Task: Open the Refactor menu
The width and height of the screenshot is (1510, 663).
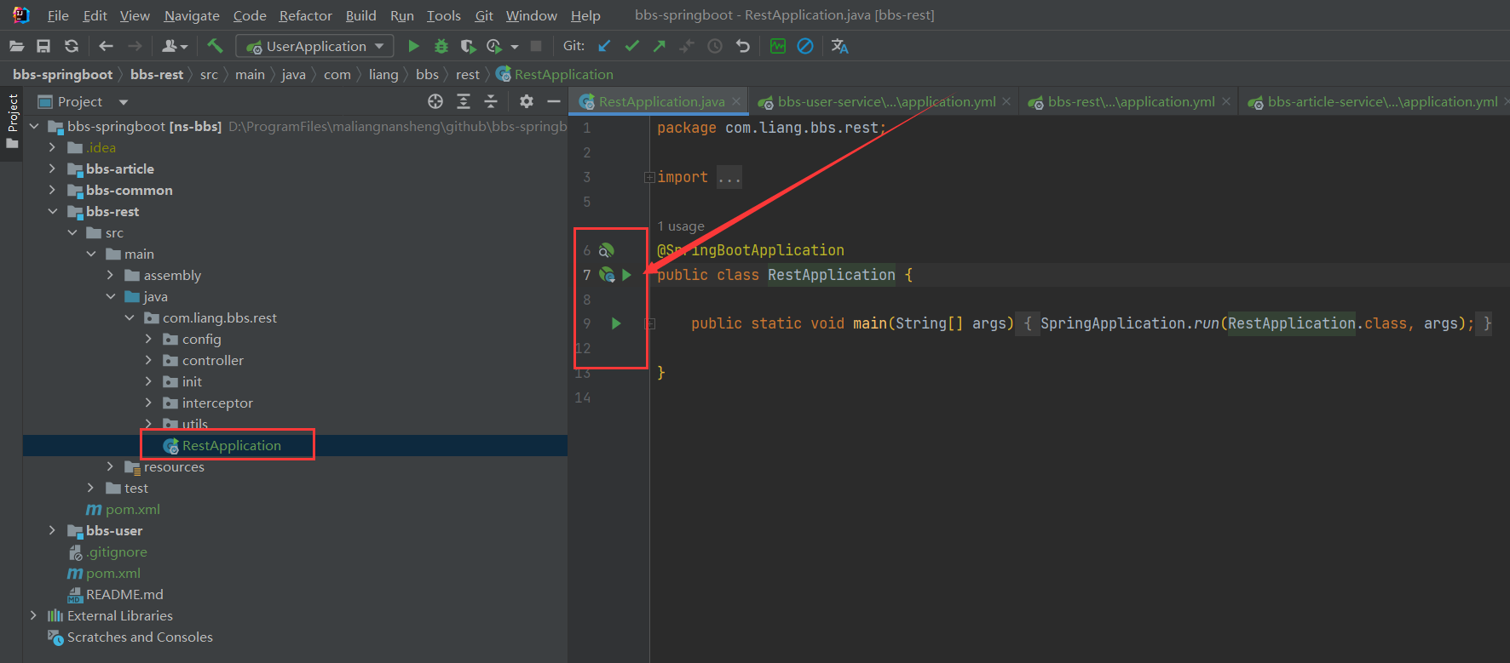Action: pyautogui.click(x=305, y=15)
